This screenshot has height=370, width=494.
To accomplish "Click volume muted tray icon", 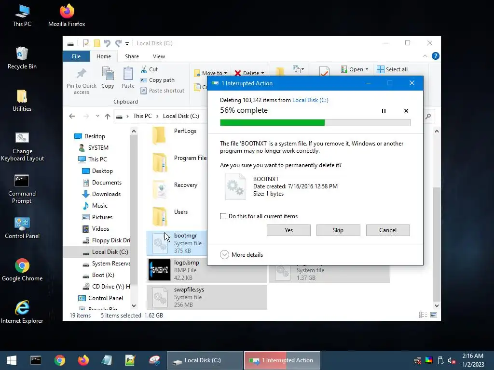I will click(452, 360).
